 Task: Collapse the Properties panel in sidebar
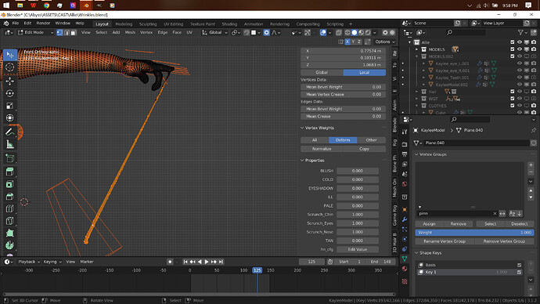click(x=302, y=161)
